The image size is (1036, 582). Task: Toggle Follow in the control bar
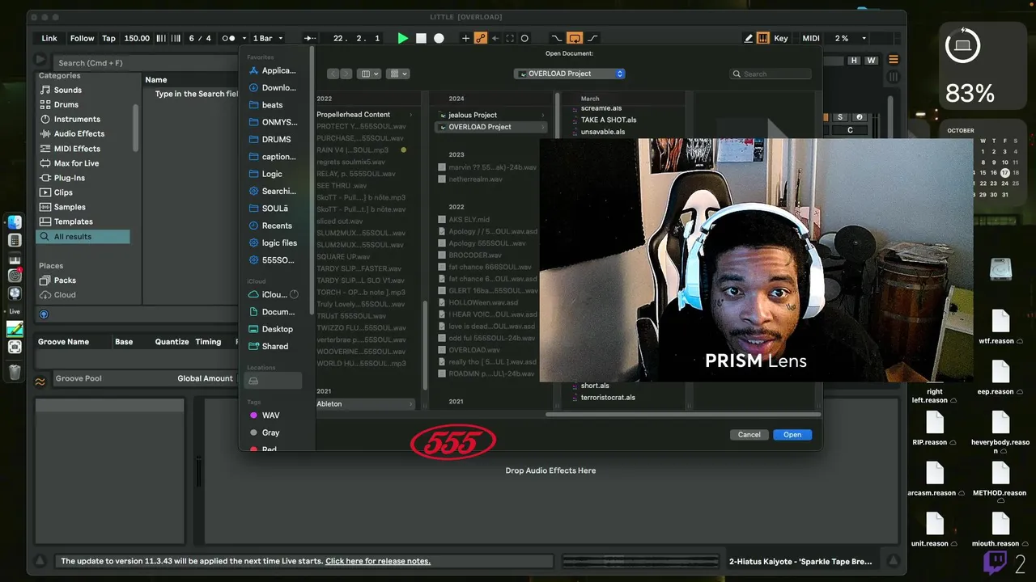(x=82, y=38)
